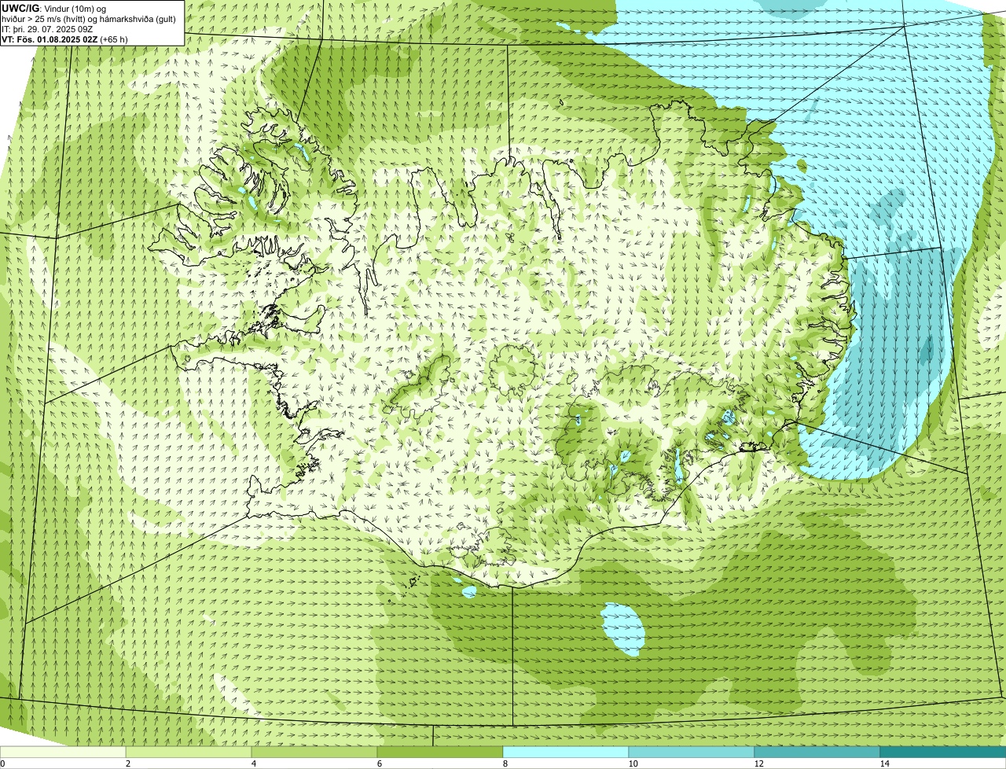Click the legend tick label '10'
The height and width of the screenshot is (769, 1006).
pyautogui.click(x=633, y=763)
